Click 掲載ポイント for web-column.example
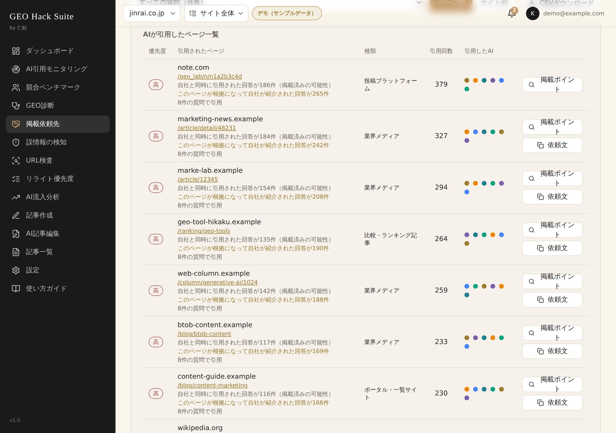The width and height of the screenshot is (616, 433). (x=552, y=281)
